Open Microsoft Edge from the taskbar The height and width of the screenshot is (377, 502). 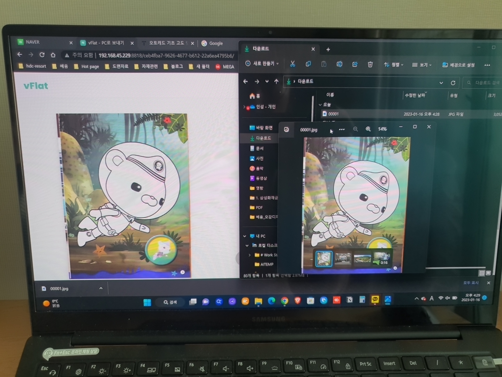pos(271,301)
